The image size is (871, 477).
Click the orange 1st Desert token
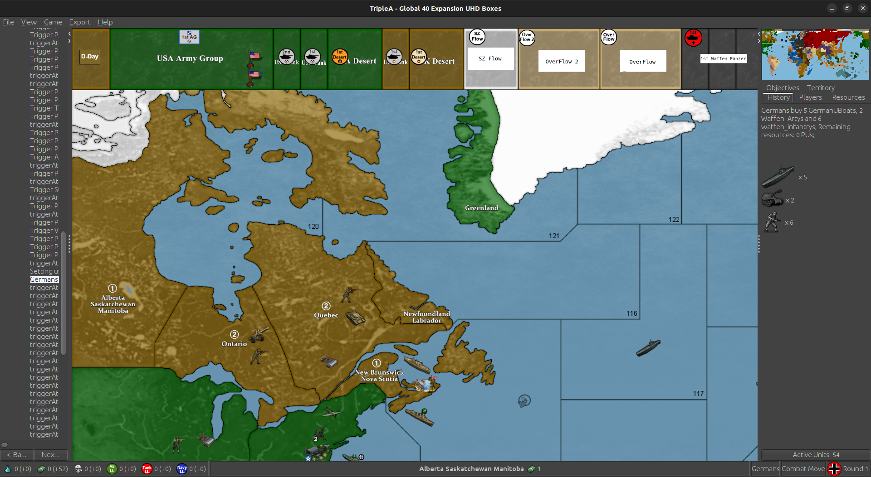[x=340, y=57]
